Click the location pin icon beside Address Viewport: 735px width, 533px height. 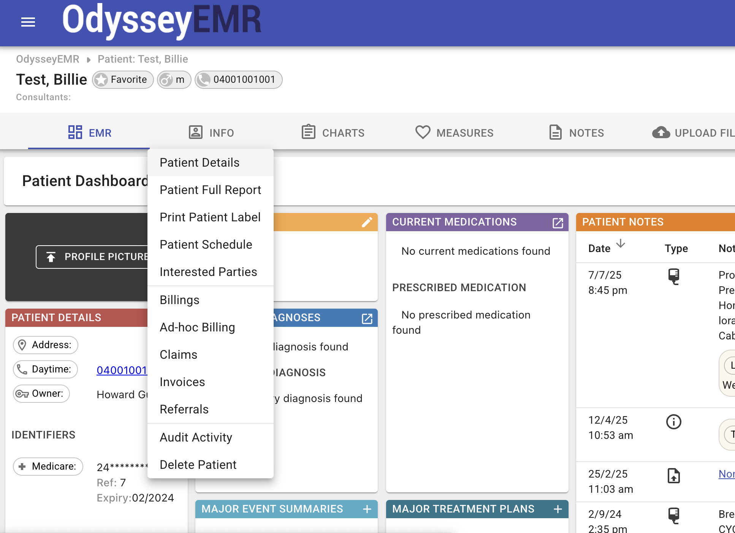click(x=22, y=345)
